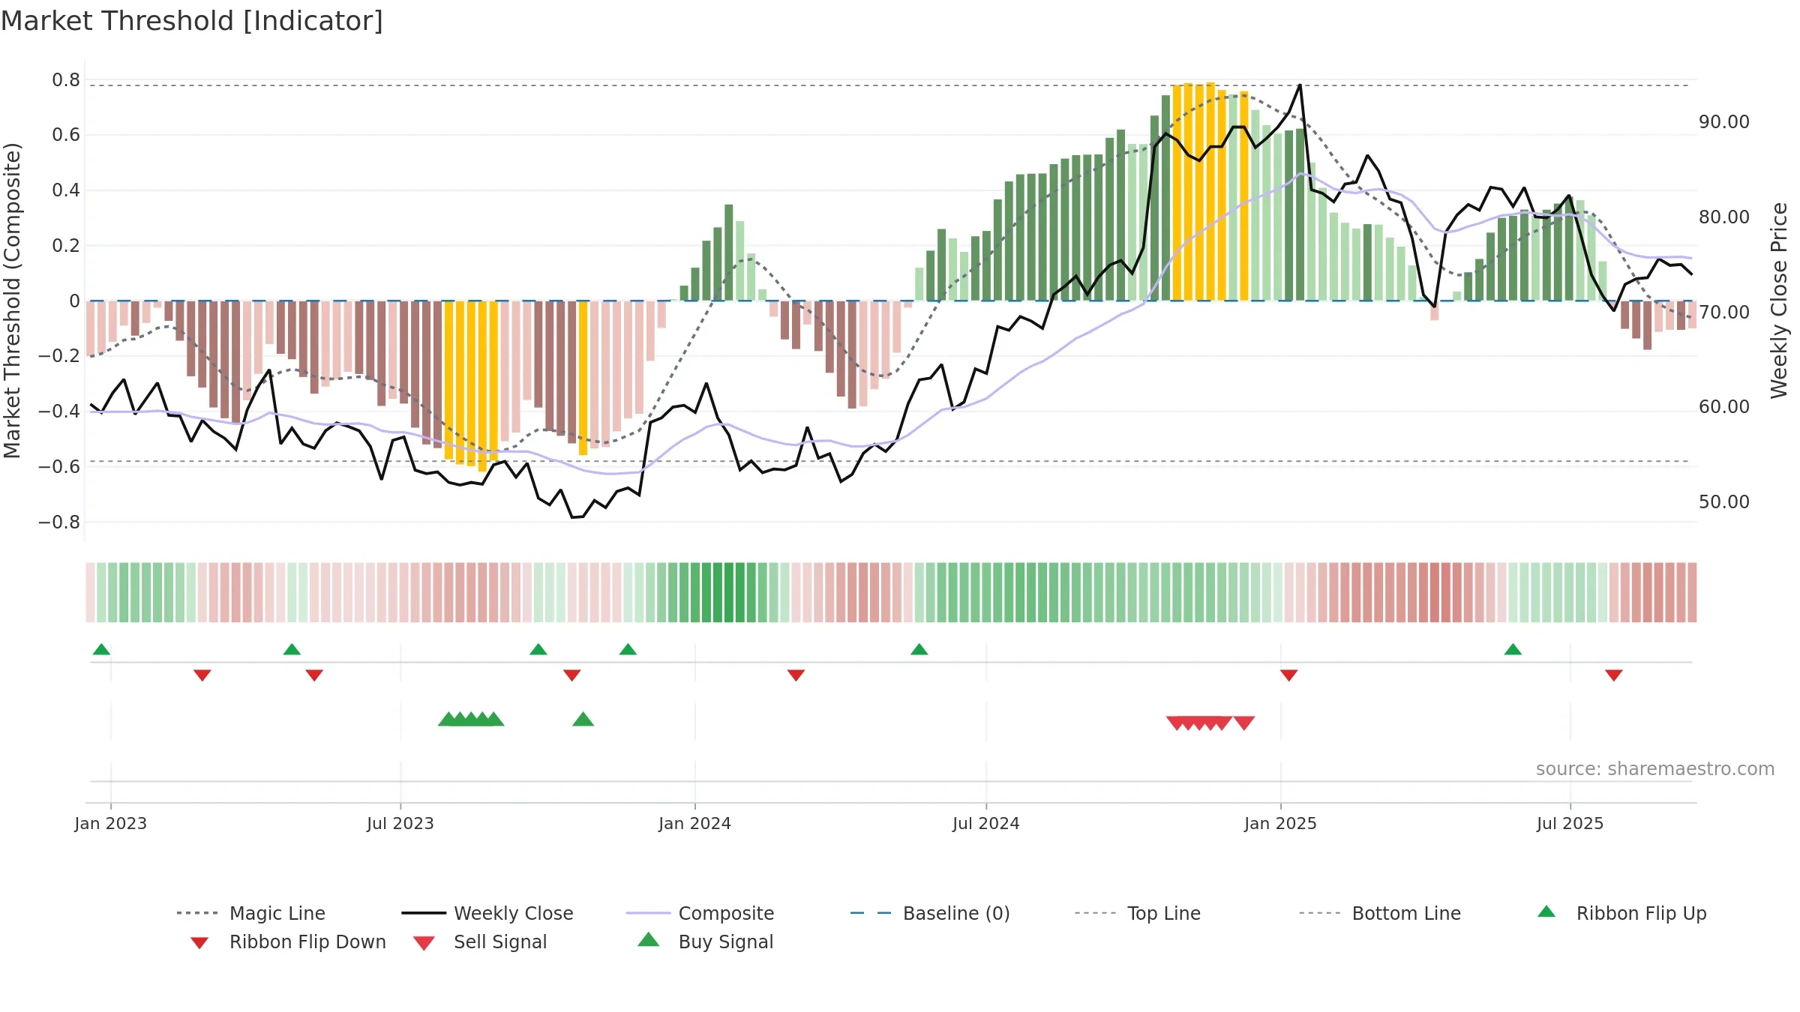
Task: Toggle the Baseline (0) legend entry
Action: click(930, 913)
